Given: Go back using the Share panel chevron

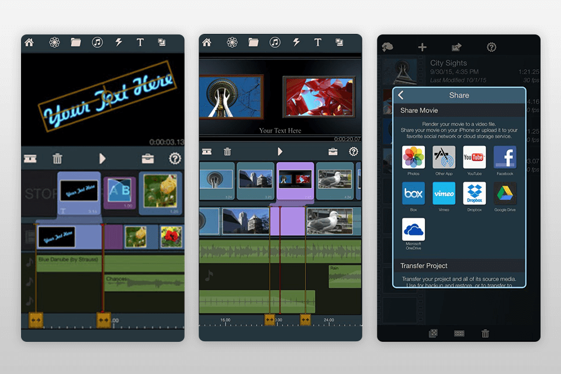Looking at the screenshot, I should point(401,95).
